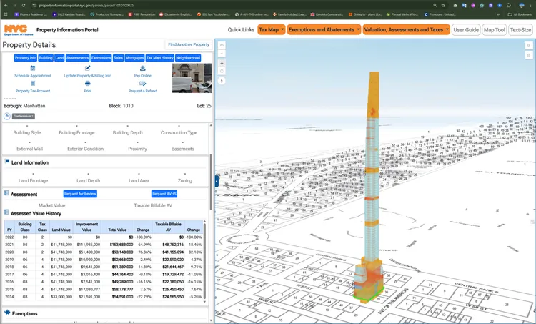Click the Request AVHS button
Screen dimensions: 536x324
pyautogui.click(x=164, y=194)
